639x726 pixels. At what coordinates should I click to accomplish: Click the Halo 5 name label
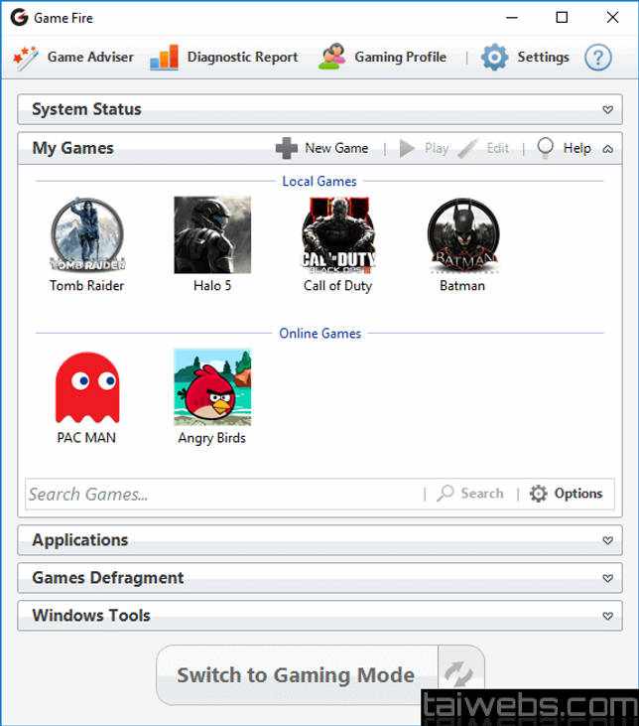(x=212, y=286)
